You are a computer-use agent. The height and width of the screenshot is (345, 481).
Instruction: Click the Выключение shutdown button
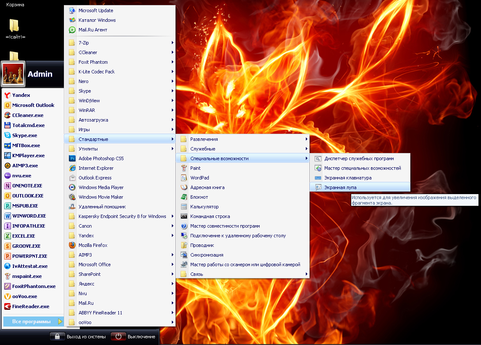tap(134, 337)
